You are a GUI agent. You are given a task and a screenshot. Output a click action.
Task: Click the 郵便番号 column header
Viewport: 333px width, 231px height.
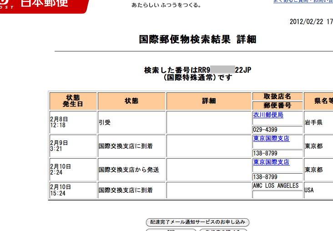pyautogui.click(x=277, y=105)
